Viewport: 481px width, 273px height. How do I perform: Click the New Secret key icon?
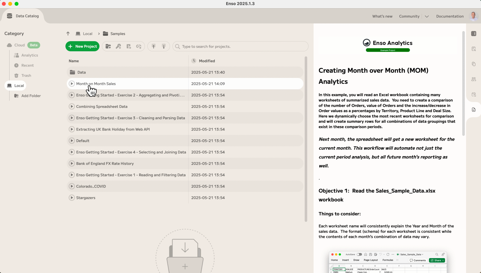click(118, 47)
